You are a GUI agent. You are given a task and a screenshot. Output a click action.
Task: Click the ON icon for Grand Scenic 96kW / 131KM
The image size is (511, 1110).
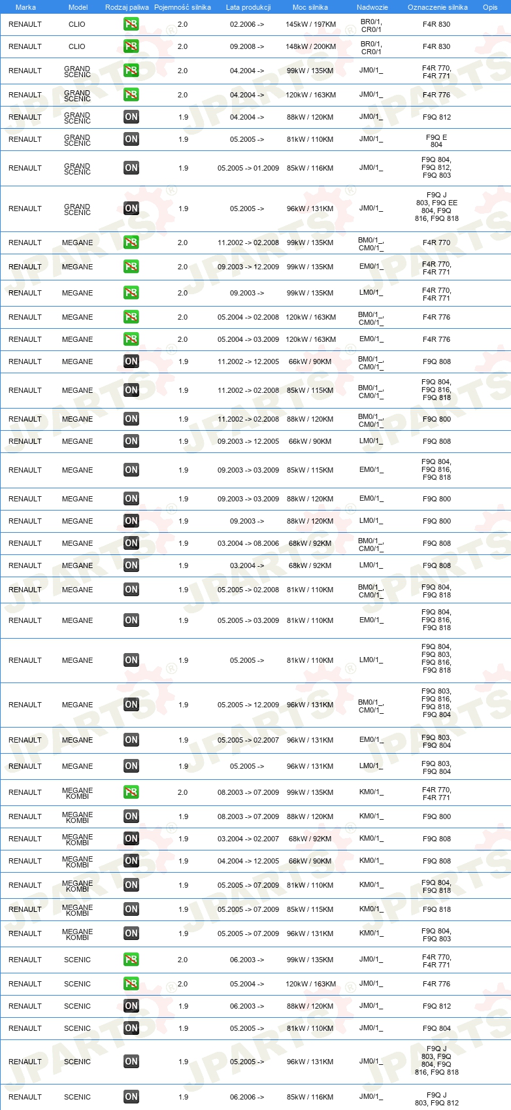coord(131,209)
